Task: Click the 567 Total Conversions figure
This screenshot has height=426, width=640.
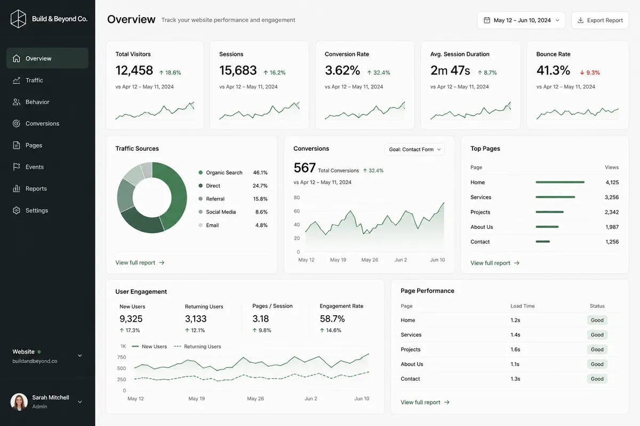Action: coord(305,168)
